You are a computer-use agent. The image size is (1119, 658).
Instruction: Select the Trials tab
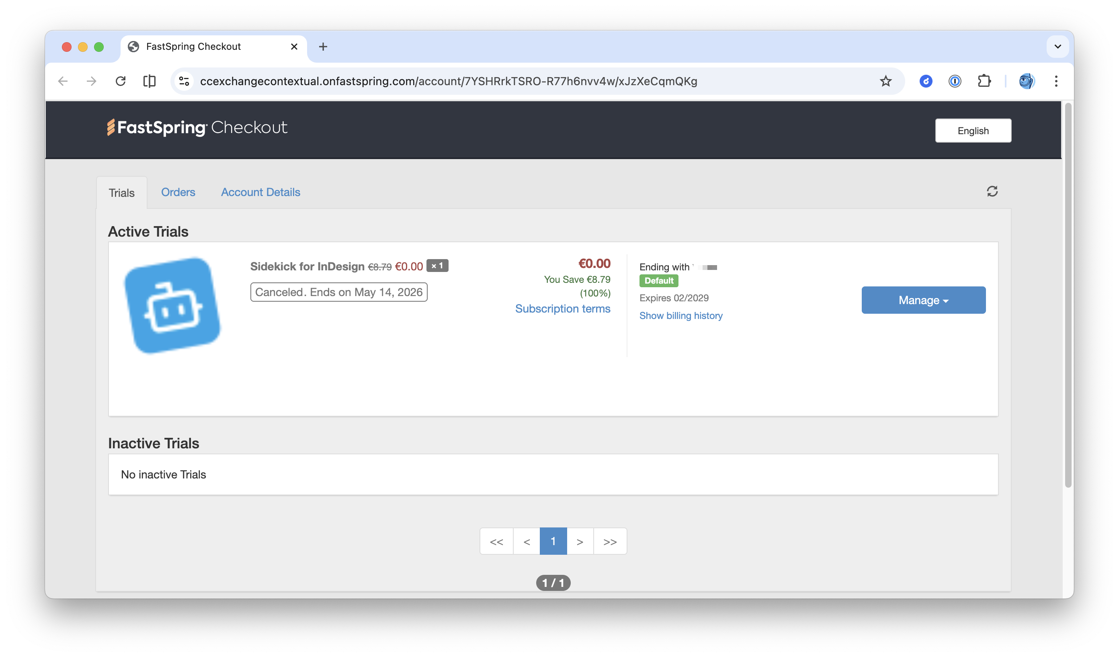coord(122,192)
